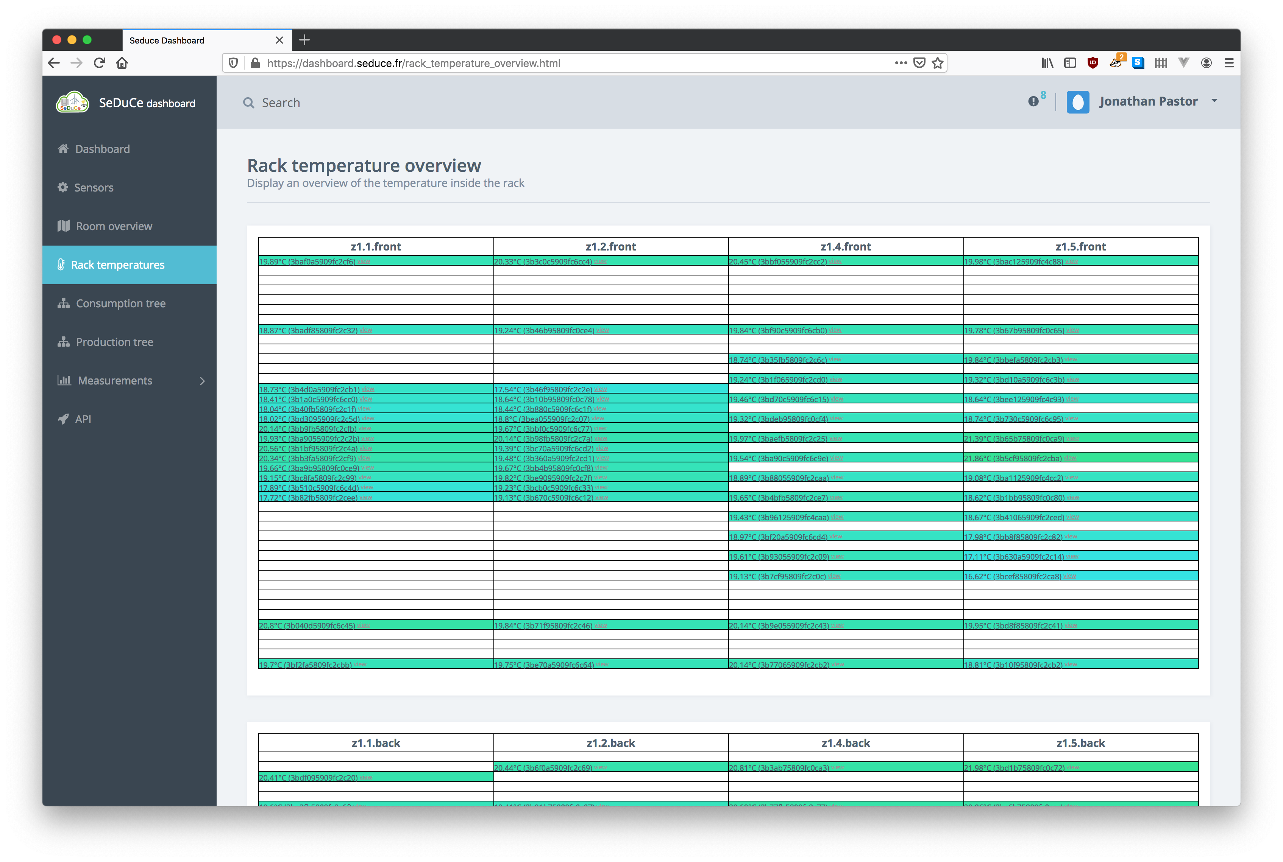The image size is (1283, 862).
Task: Bookmark this page with star icon
Action: coord(938,63)
